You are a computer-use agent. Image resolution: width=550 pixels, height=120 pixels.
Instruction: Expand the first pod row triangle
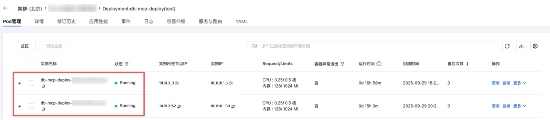point(20,83)
